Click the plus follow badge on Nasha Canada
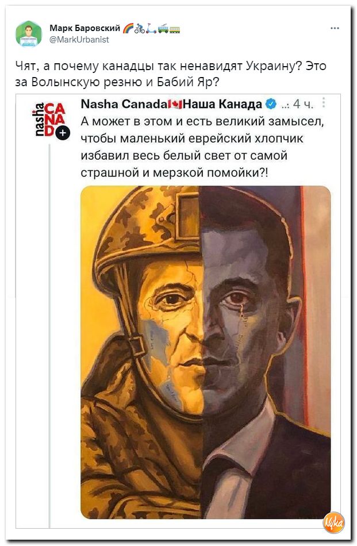This screenshot has width=357, height=546. [x=63, y=133]
